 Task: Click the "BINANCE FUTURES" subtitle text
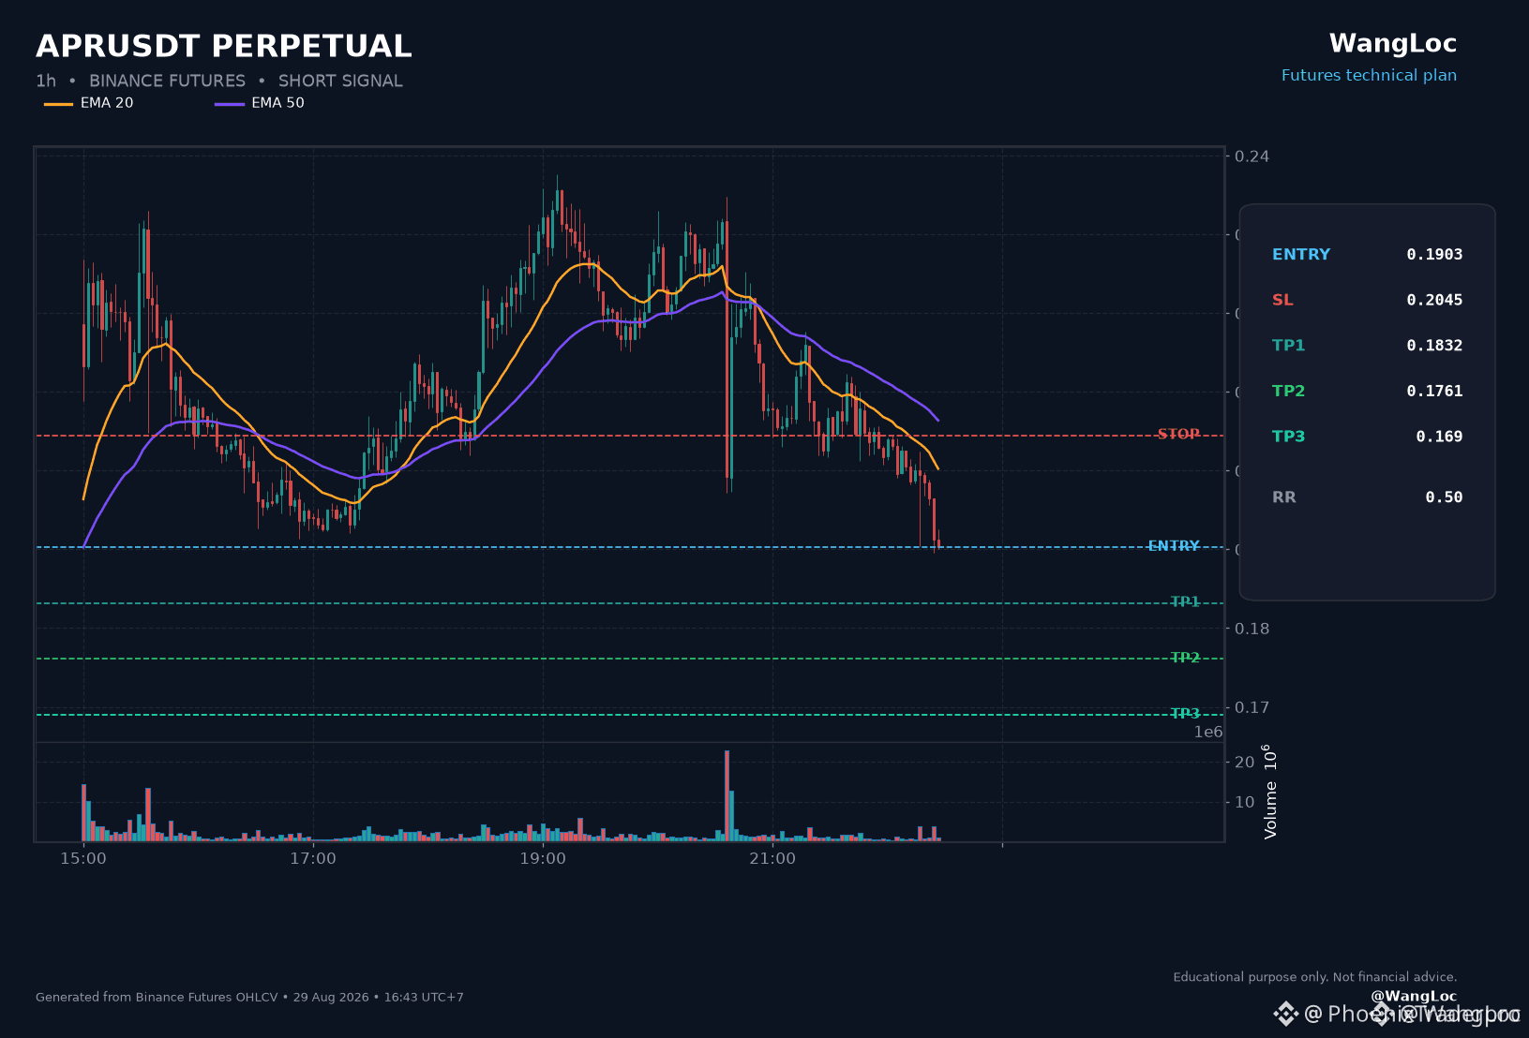point(167,82)
